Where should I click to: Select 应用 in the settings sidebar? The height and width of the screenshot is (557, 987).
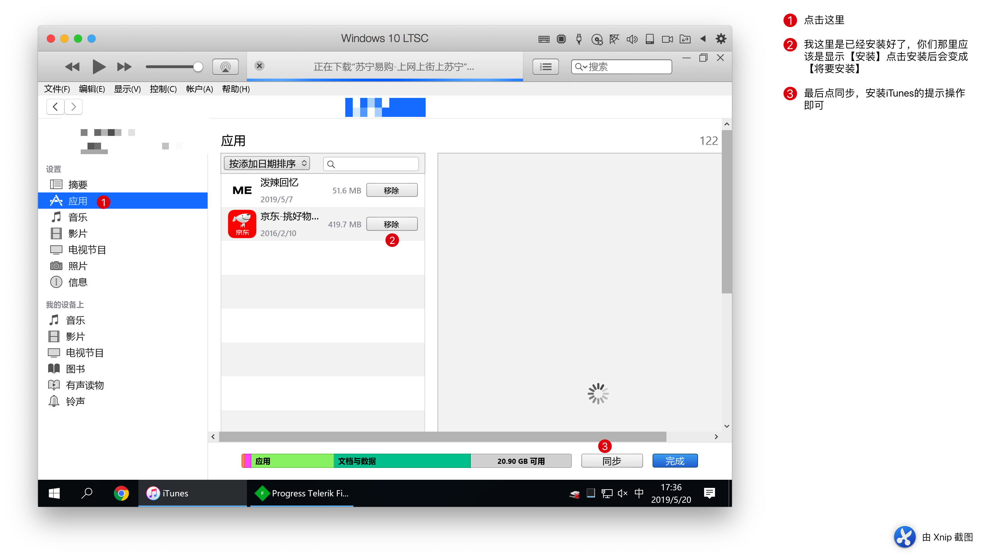[122, 201]
